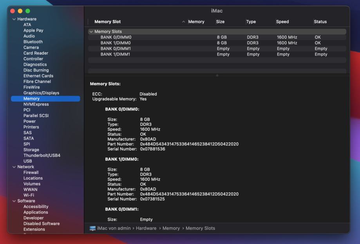The height and width of the screenshot is (244, 360).
Task: Sort table by Memory Slot column header
Action: click(108, 22)
